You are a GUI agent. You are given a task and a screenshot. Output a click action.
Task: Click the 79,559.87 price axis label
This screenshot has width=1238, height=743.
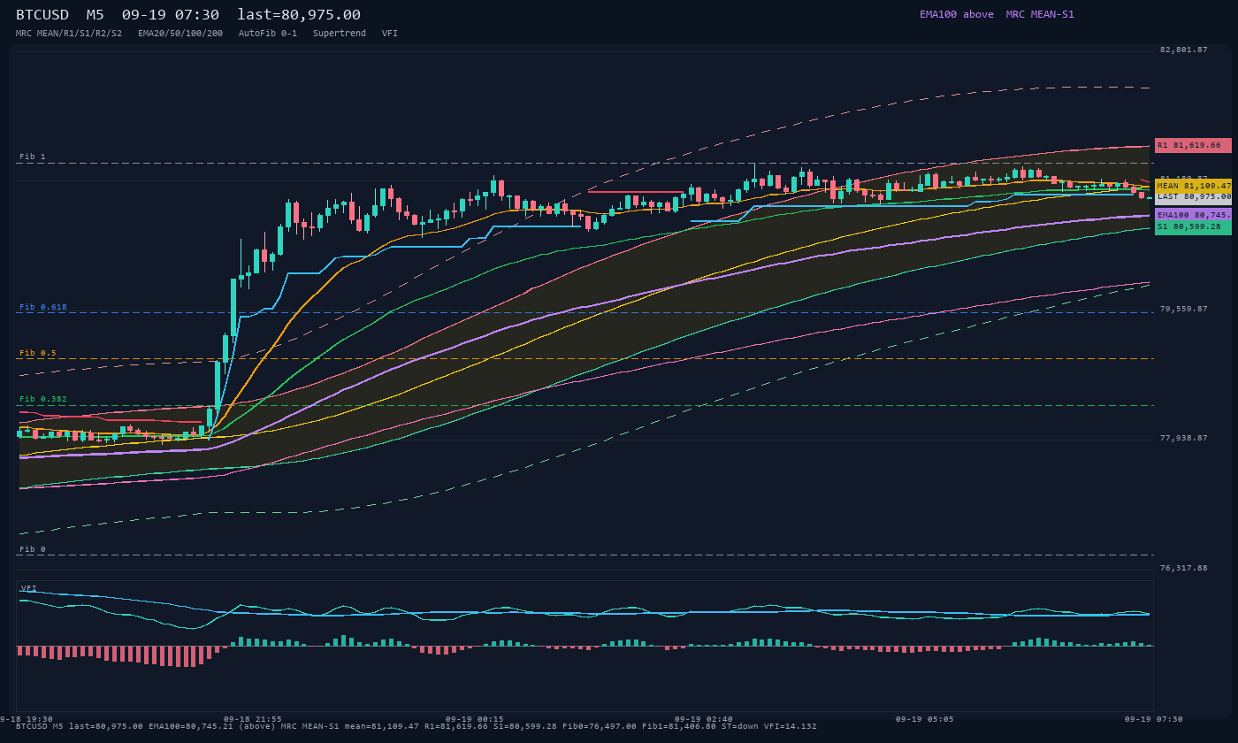pos(1183,309)
